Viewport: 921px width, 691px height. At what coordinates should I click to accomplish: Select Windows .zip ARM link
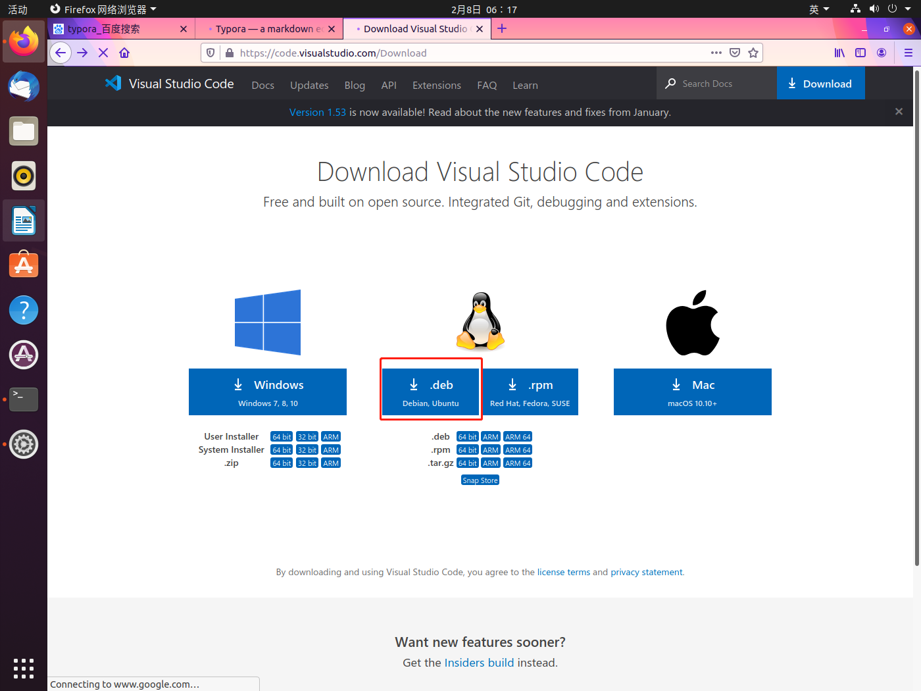tap(331, 463)
